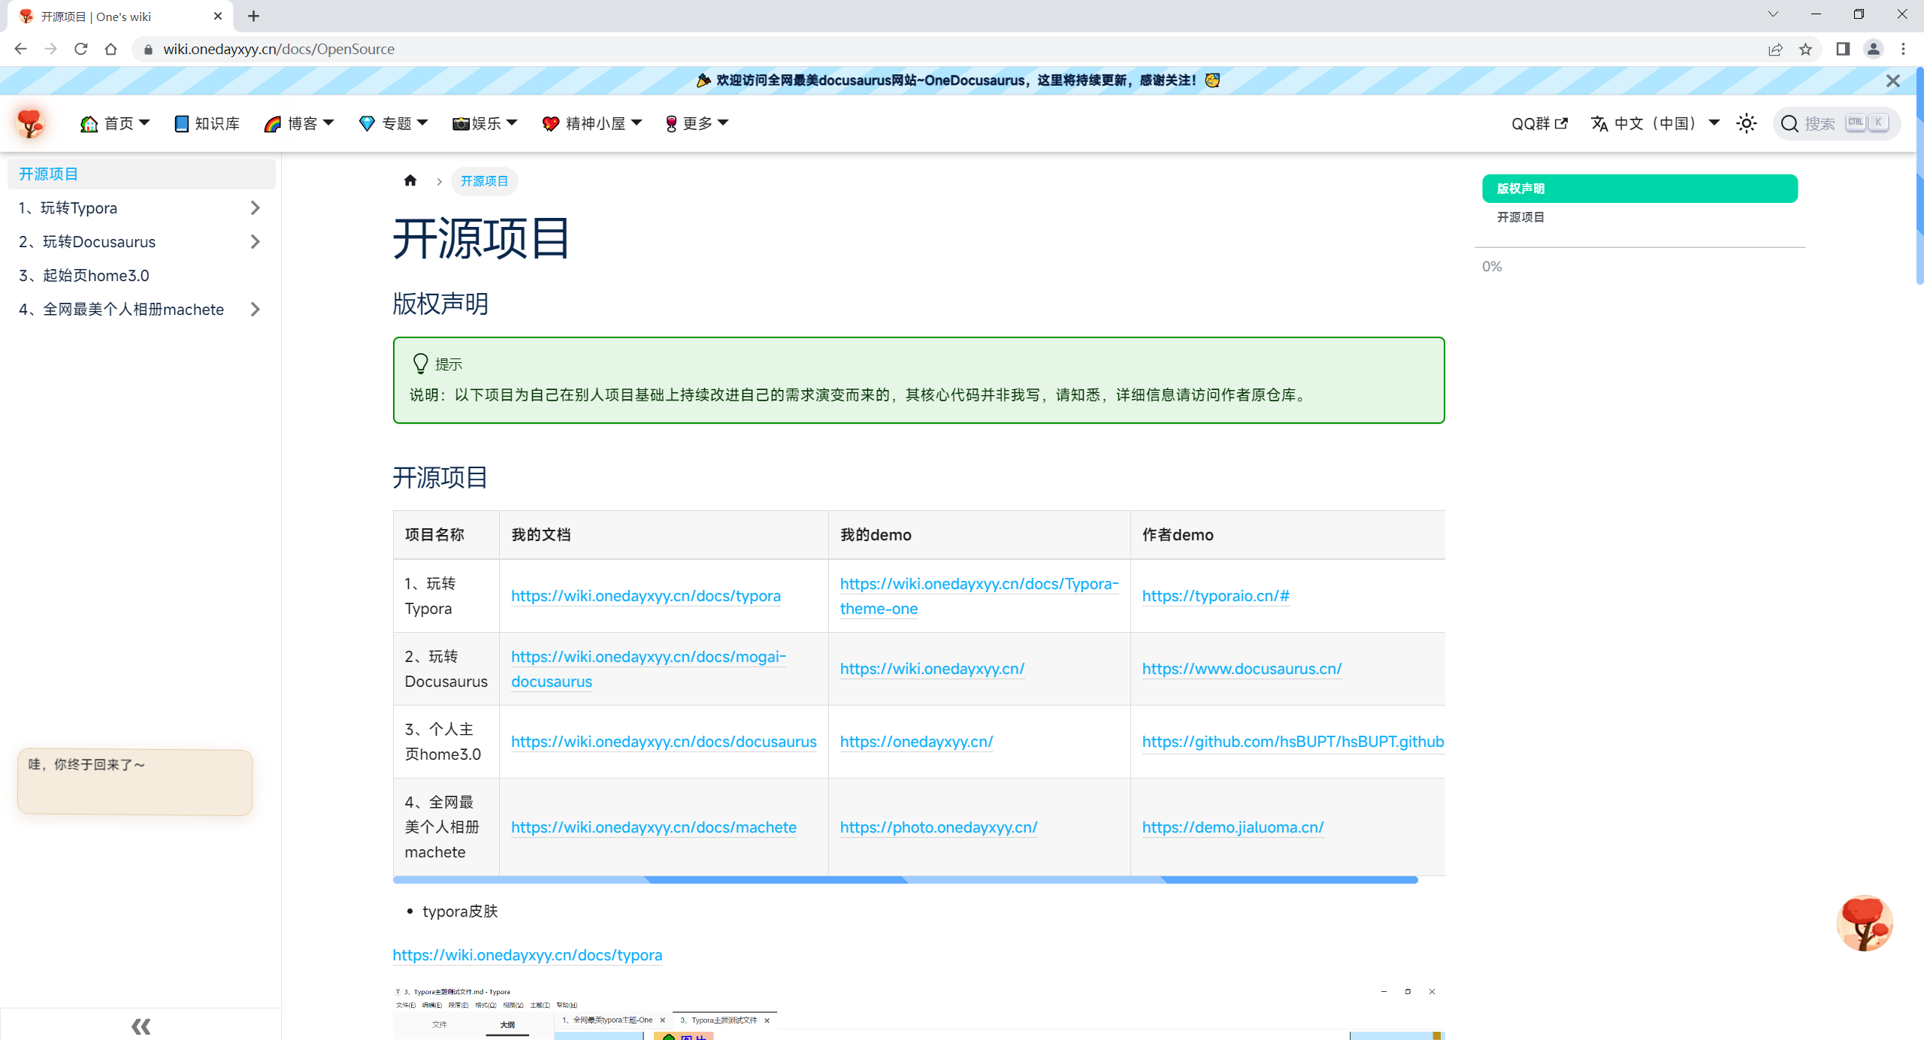Toggle light/dark mode sun icon
The image size is (1924, 1040).
pyautogui.click(x=1747, y=123)
